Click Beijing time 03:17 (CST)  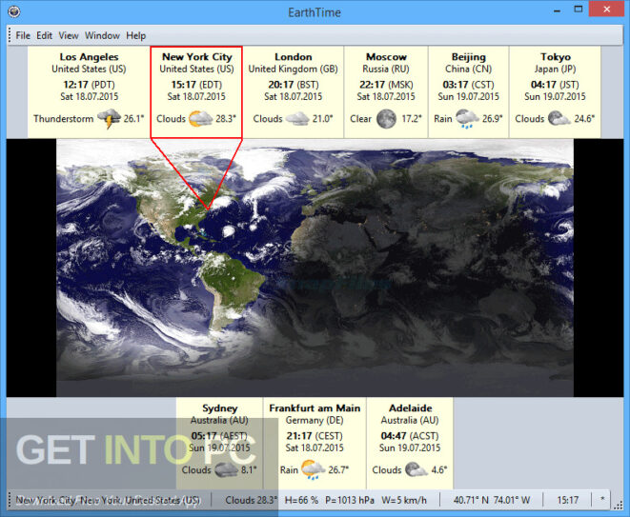tap(469, 85)
